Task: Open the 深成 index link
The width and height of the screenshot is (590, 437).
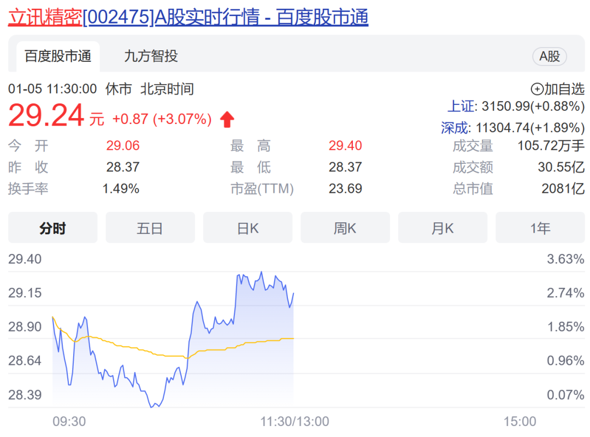Action: click(455, 128)
